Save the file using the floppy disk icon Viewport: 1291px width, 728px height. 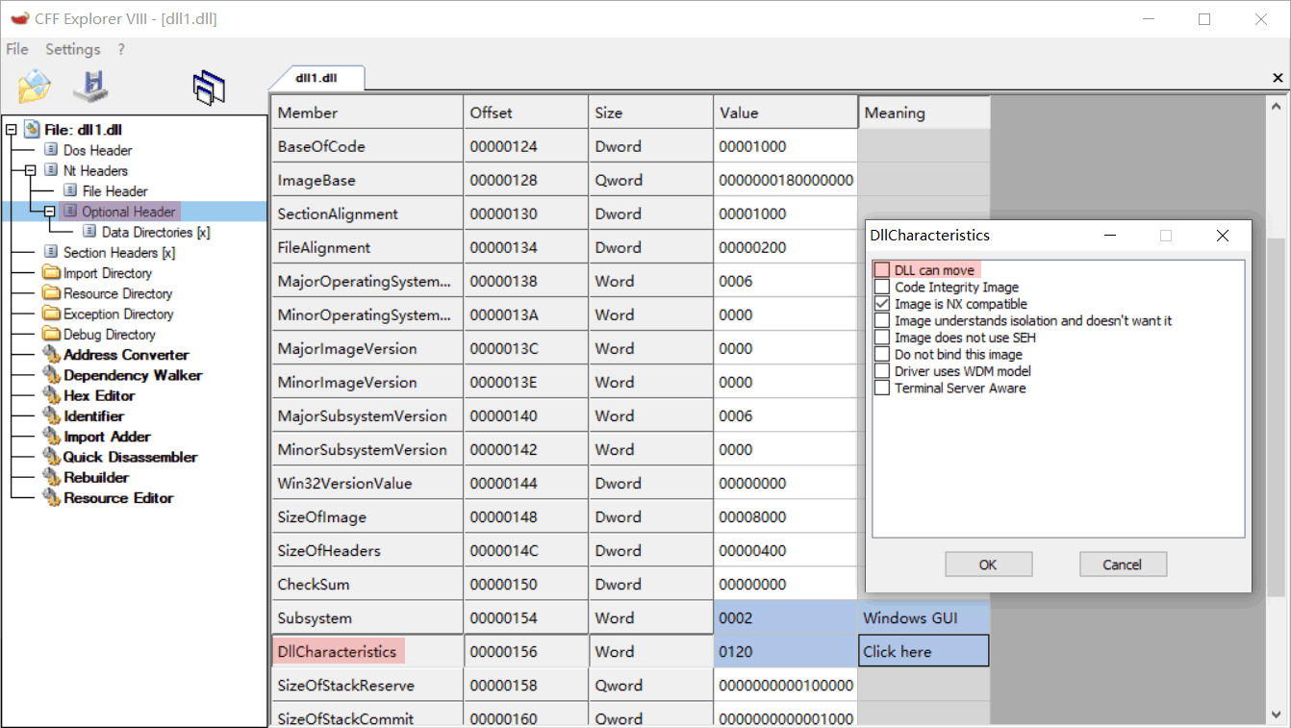click(x=90, y=86)
